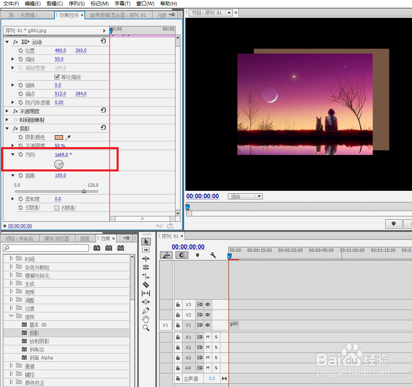Viewport: 412px width, 387px height.
Task: Collapse the 投影 effect section
Action: (7, 128)
